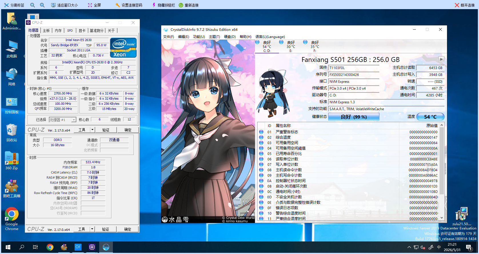Click 隐藏按钮栏 hide toolbar button
This screenshot has width=479, height=254.
pos(163,5)
